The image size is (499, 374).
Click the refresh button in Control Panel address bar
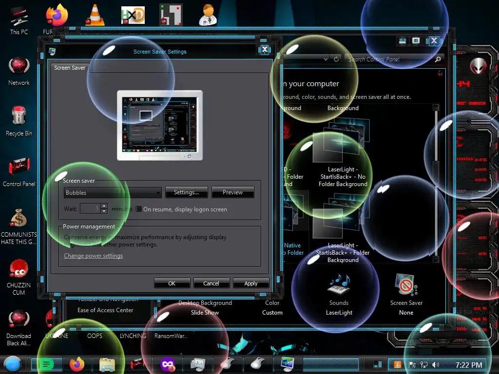(336, 59)
